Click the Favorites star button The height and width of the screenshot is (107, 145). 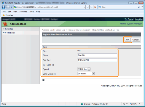click(x=8, y=15)
